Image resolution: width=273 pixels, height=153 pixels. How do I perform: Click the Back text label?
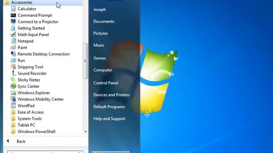coord(21,142)
